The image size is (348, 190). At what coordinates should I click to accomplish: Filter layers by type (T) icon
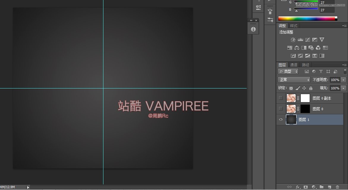(321, 71)
